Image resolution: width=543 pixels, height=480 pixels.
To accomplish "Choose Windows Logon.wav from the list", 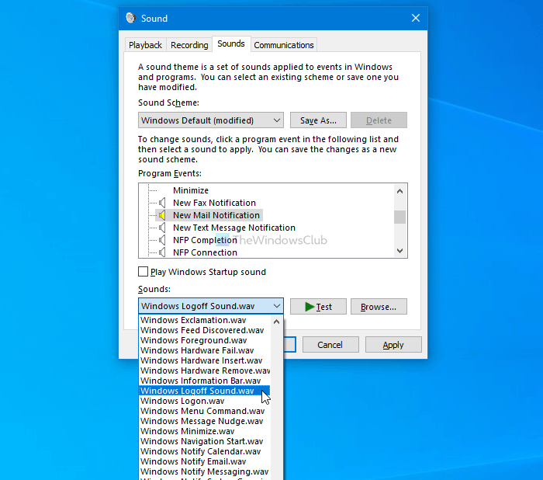I will tap(182, 401).
